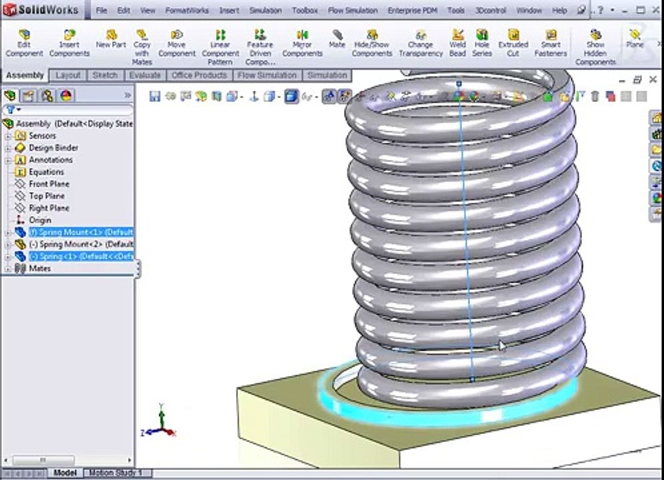664x480 pixels.
Task: Expand the Design Binder node
Action: pos(8,148)
